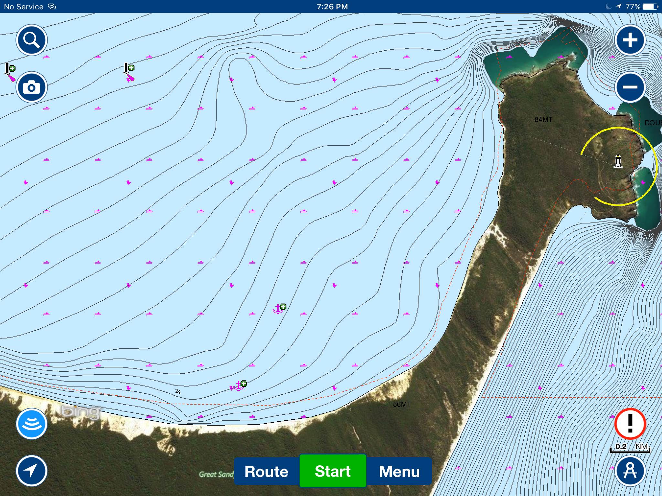This screenshot has height=496, width=662.
Task: Tap the battery indicator in status bar
Action: (x=650, y=6)
